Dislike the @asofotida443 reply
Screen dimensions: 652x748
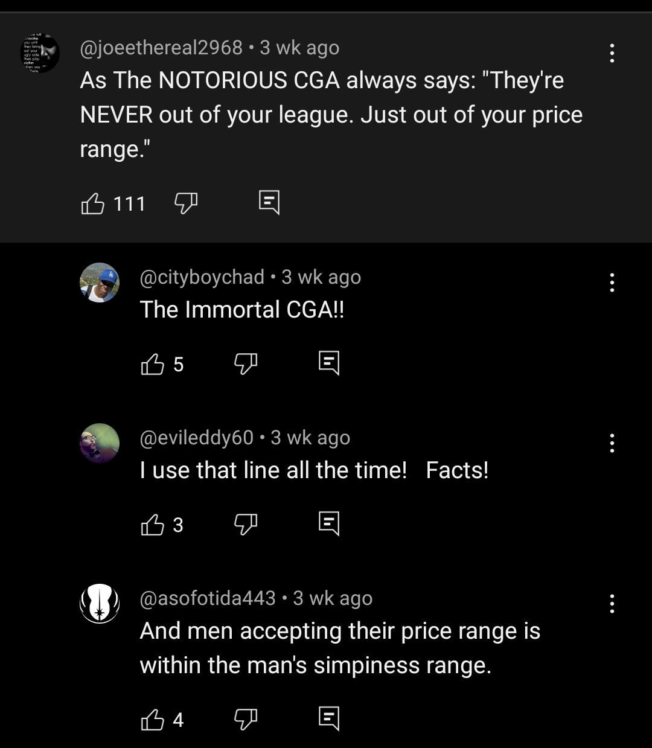(x=246, y=719)
